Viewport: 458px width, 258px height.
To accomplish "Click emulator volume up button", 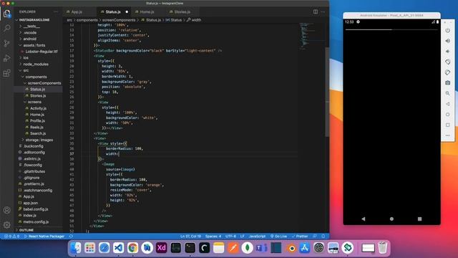I will tap(447, 41).
